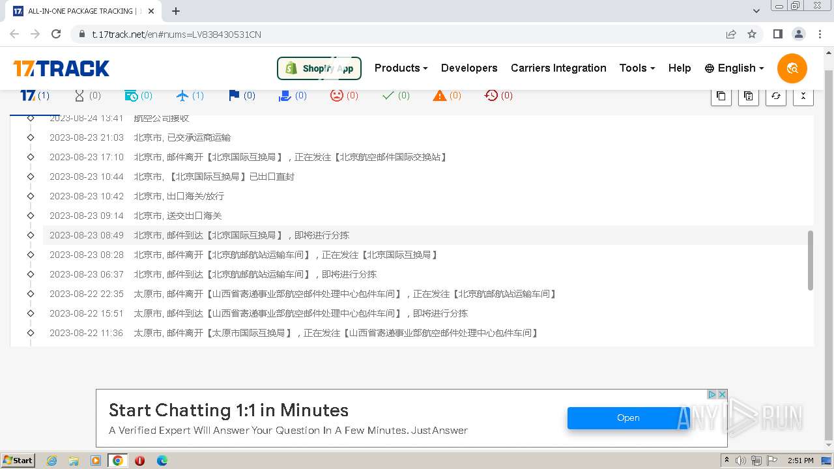Open Carriers Integration page
The height and width of the screenshot is (469, 834).
[x=558, y=68]
